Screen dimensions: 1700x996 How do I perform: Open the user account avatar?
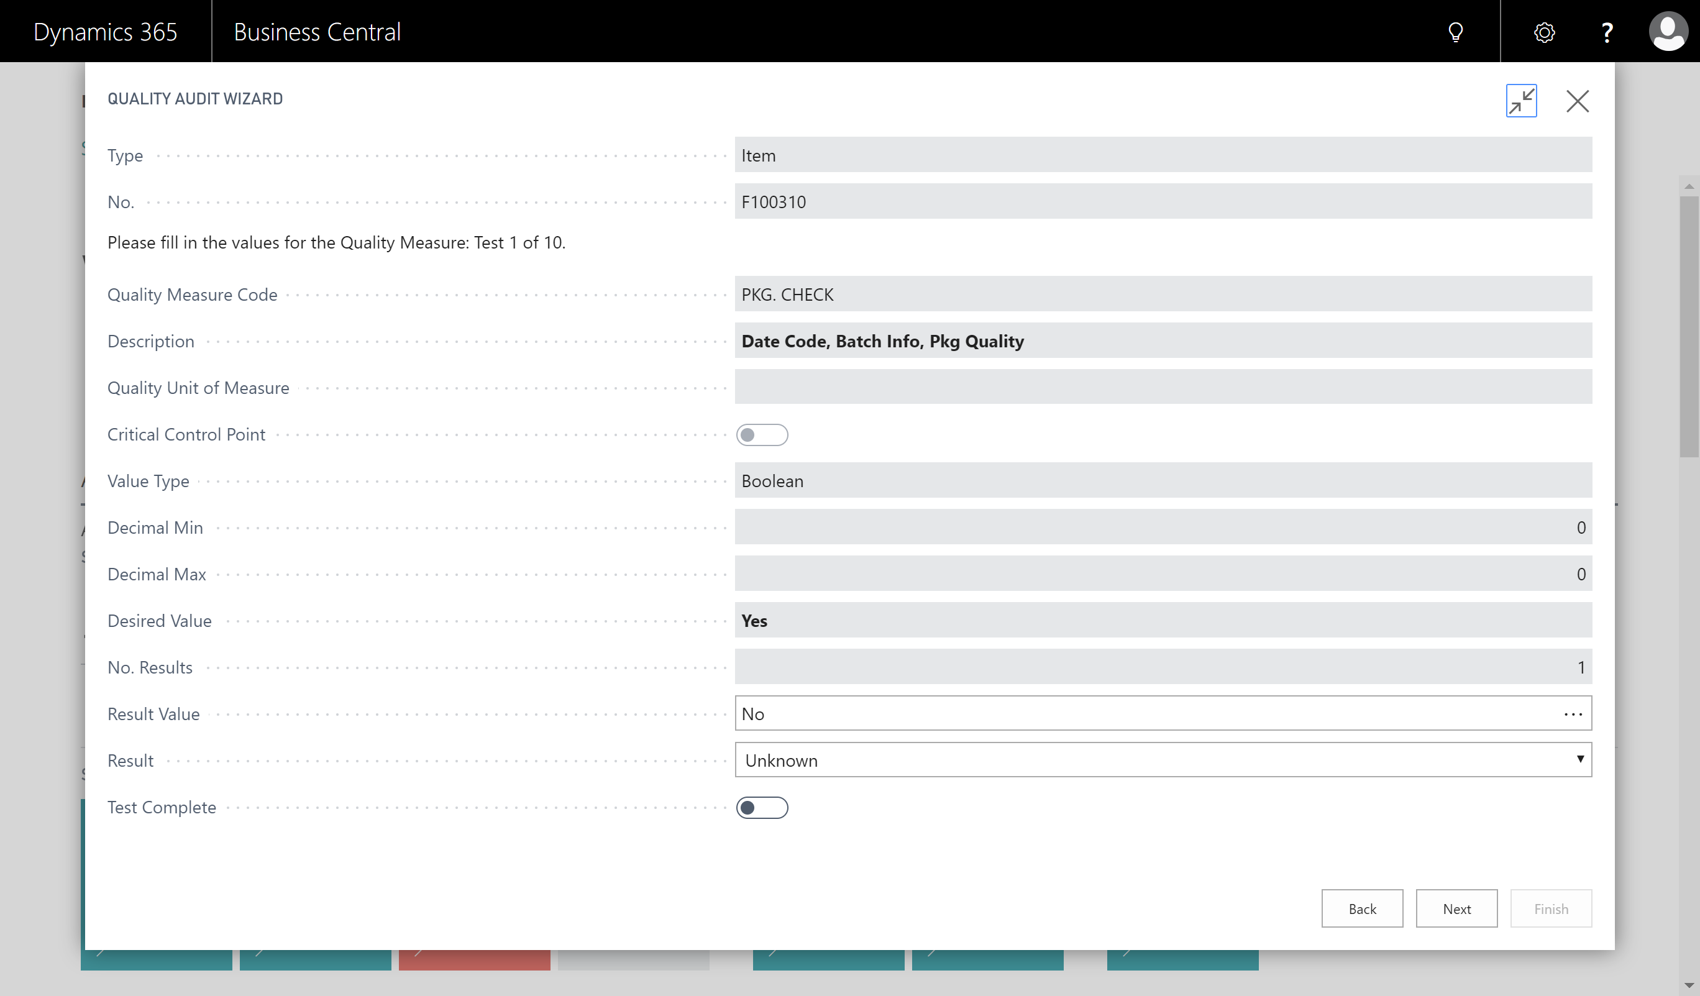point(1667,32)
